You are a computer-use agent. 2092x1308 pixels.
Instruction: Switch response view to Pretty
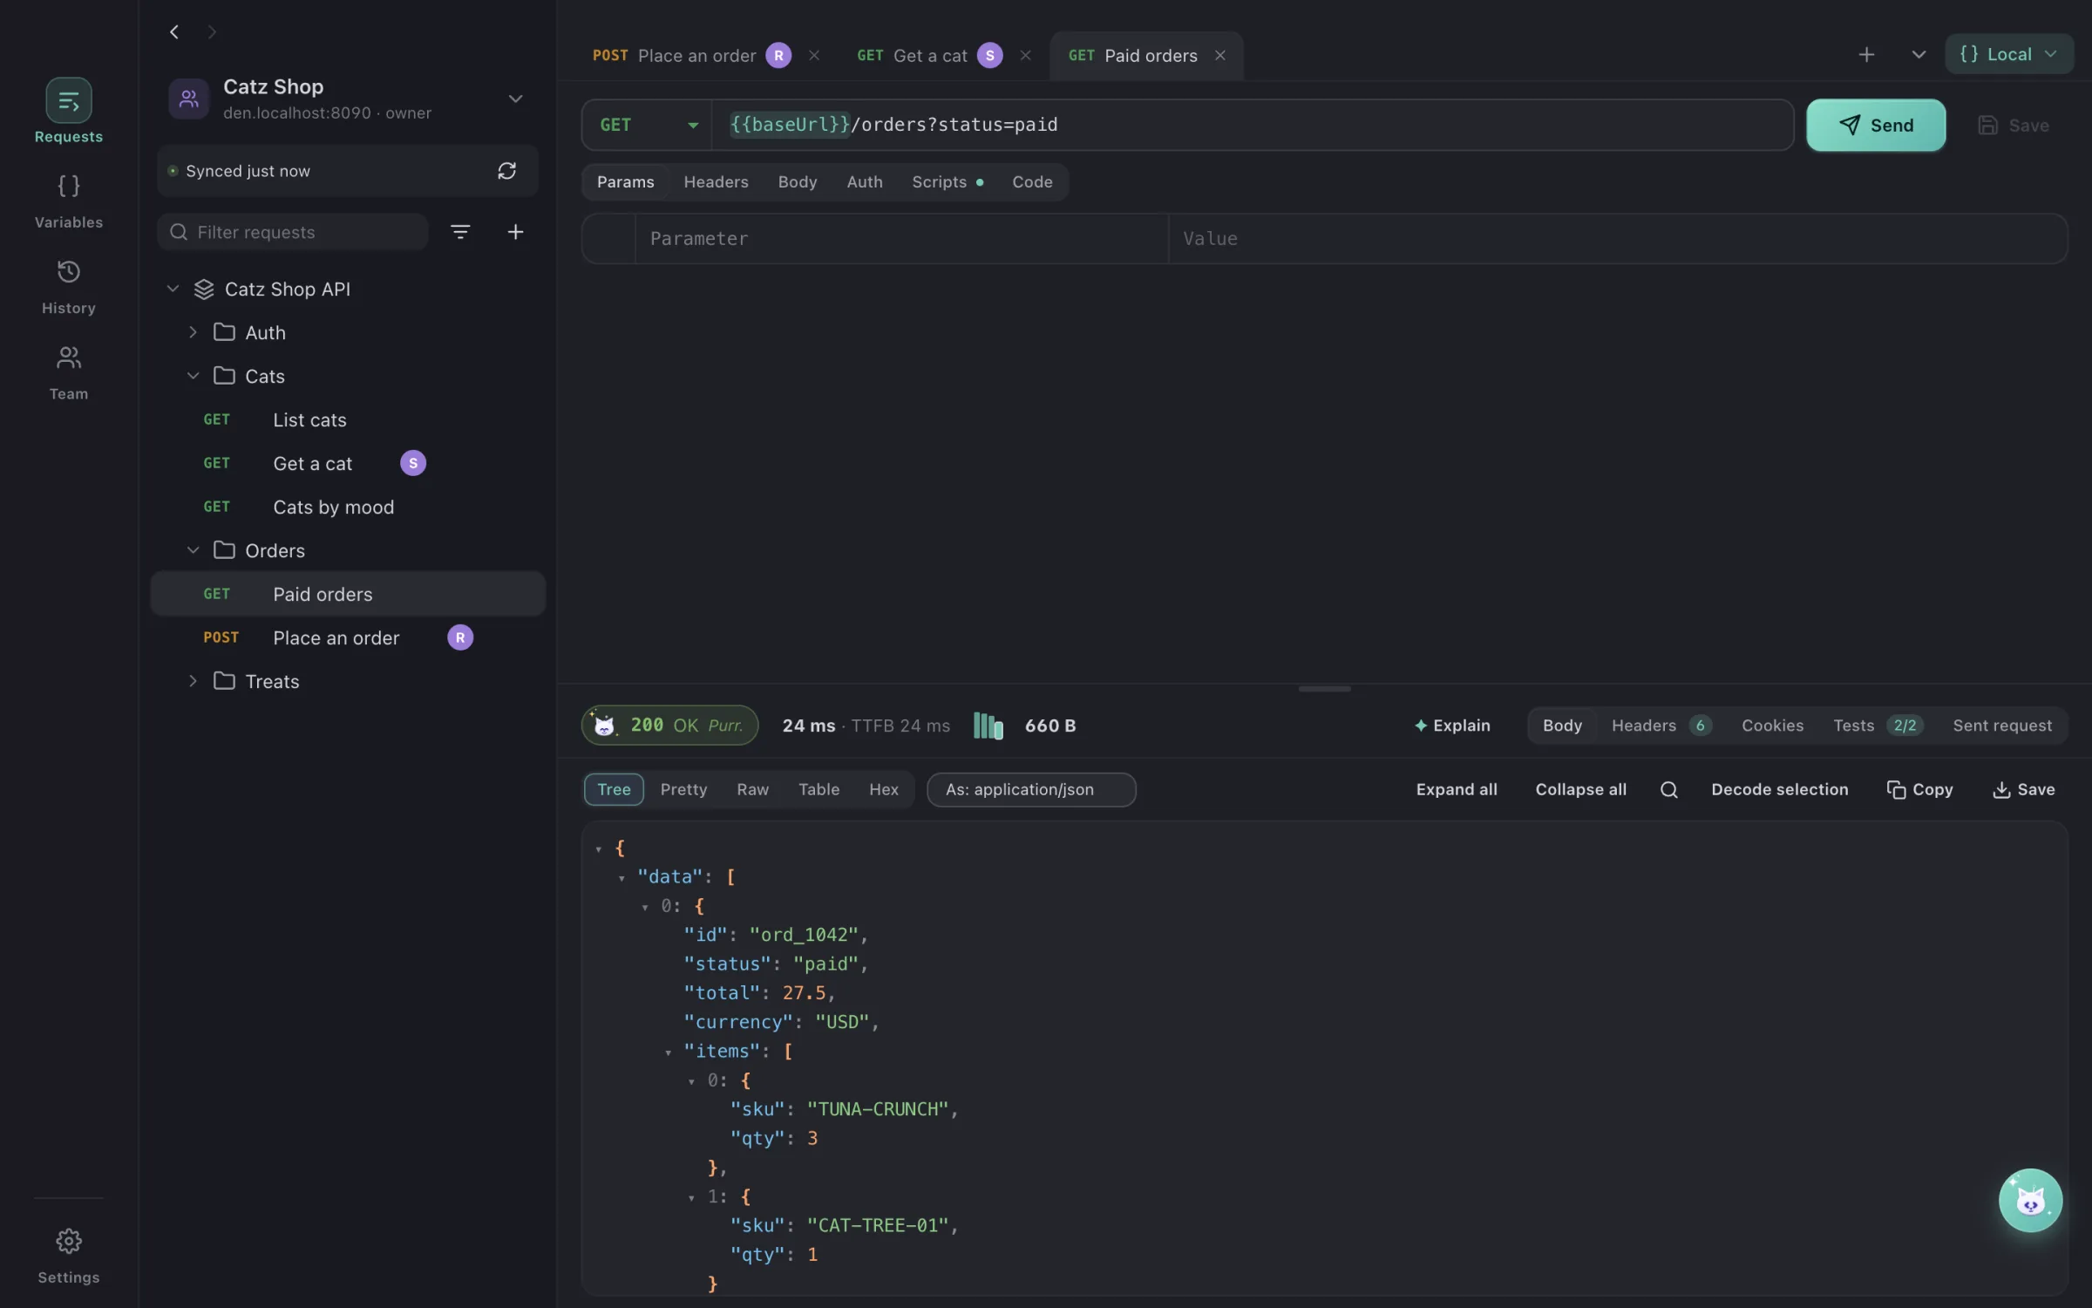(x=683, y=789)
